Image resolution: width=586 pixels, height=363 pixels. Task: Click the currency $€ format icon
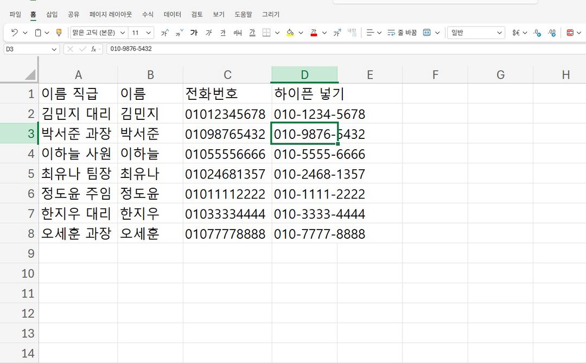click(x=516, y=33)
